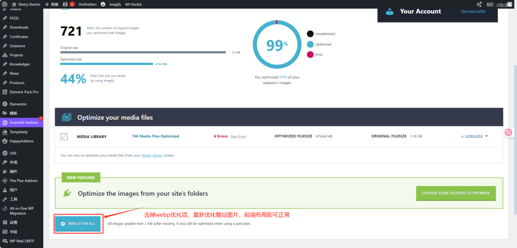Click the Imagify smiley admin bar icon

click(103, 4)
